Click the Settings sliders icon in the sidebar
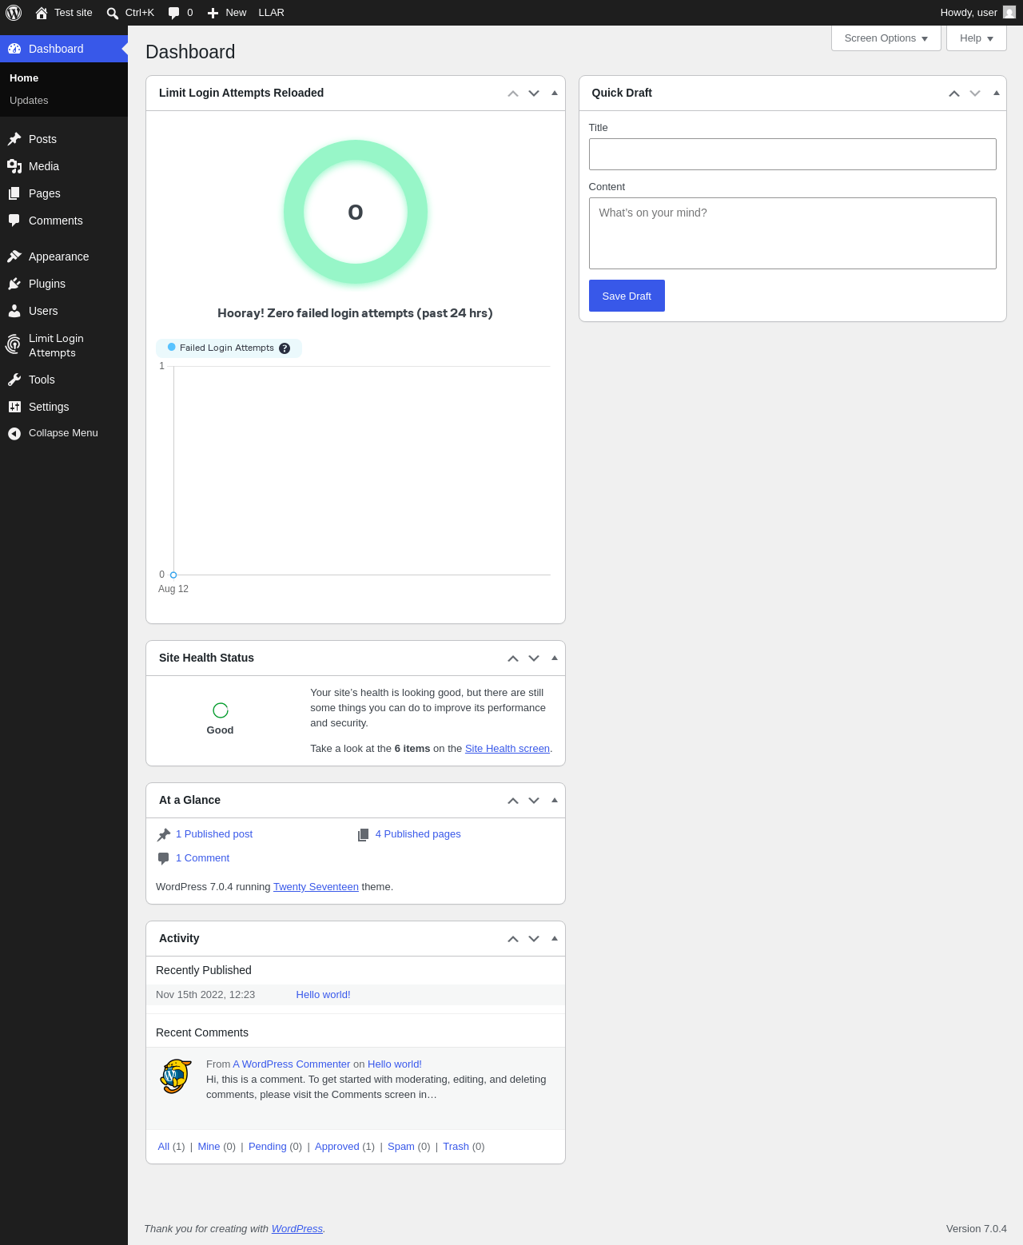This screenshot has width=1023, height=1245. [14, 407]
